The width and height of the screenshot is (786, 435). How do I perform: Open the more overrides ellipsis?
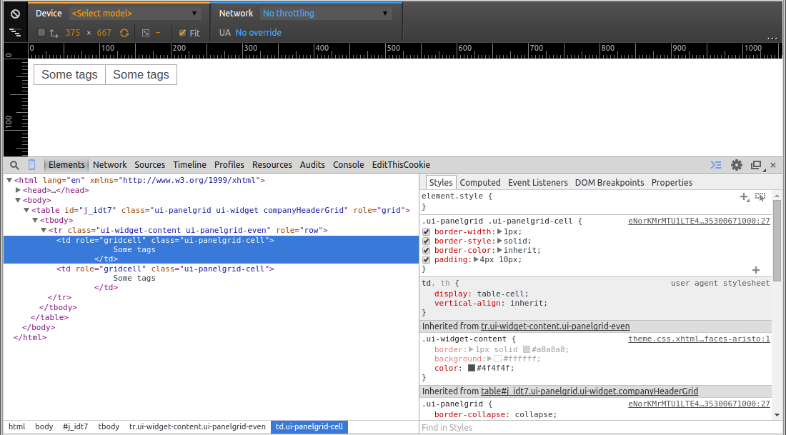pos(772,38)
